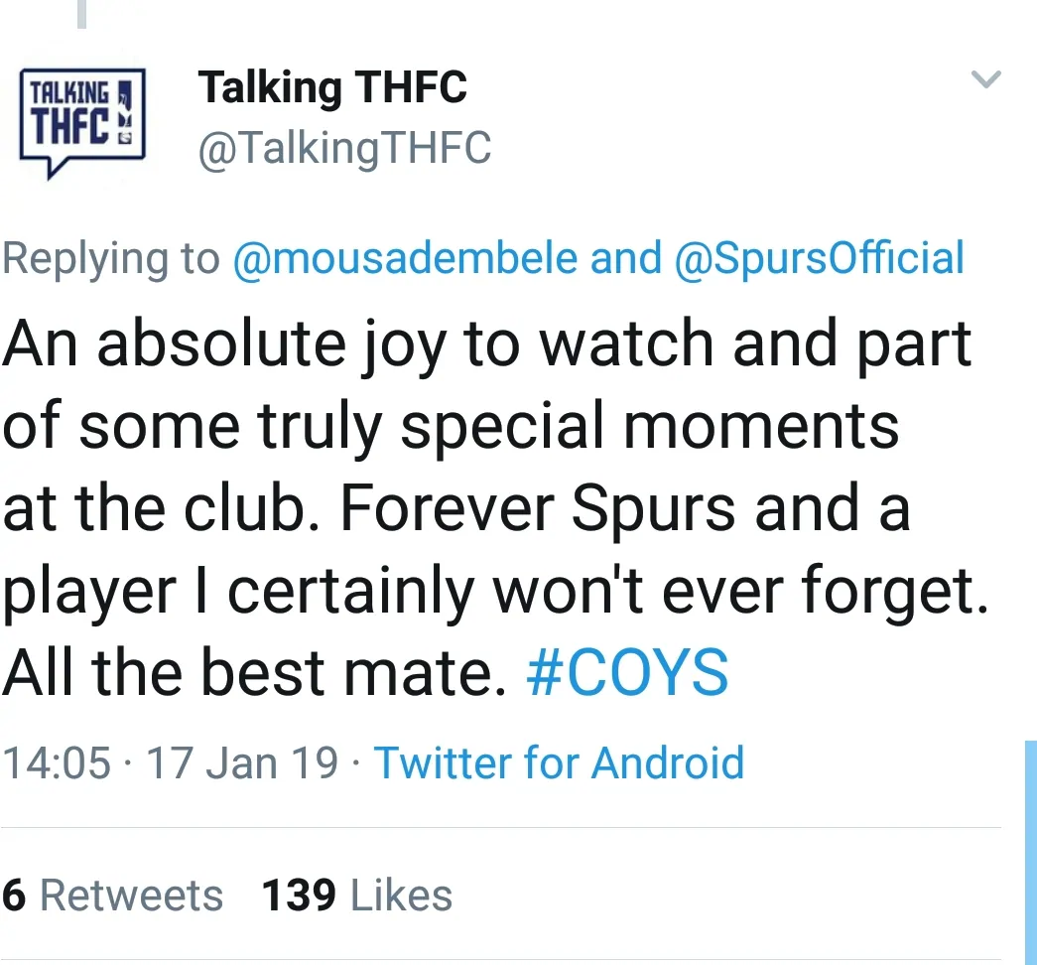Viewport: 1037px width, 965px height.
Task: Click the Twitter for Android source link
Action: pos(559,762)
